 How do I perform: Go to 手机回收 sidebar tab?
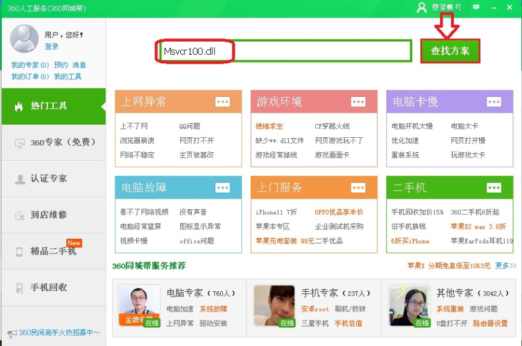pos(54,288)
